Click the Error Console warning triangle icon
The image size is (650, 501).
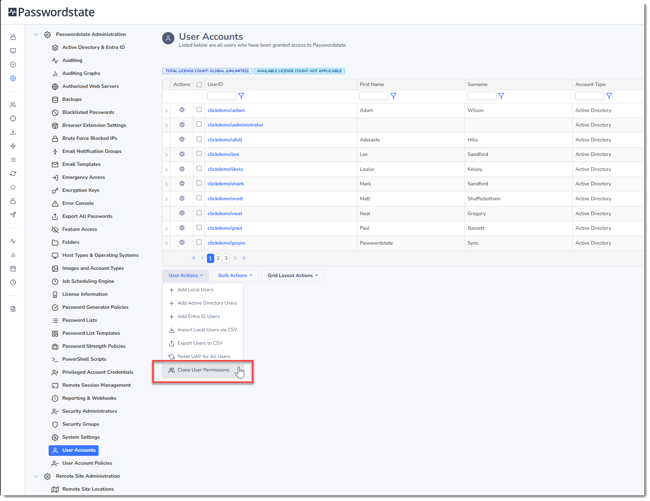click(55, 203)
